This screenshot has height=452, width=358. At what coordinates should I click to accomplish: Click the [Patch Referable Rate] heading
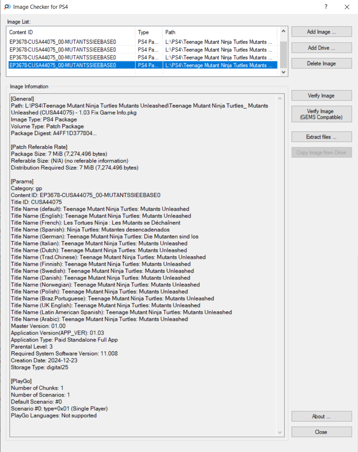pos(39,147)
